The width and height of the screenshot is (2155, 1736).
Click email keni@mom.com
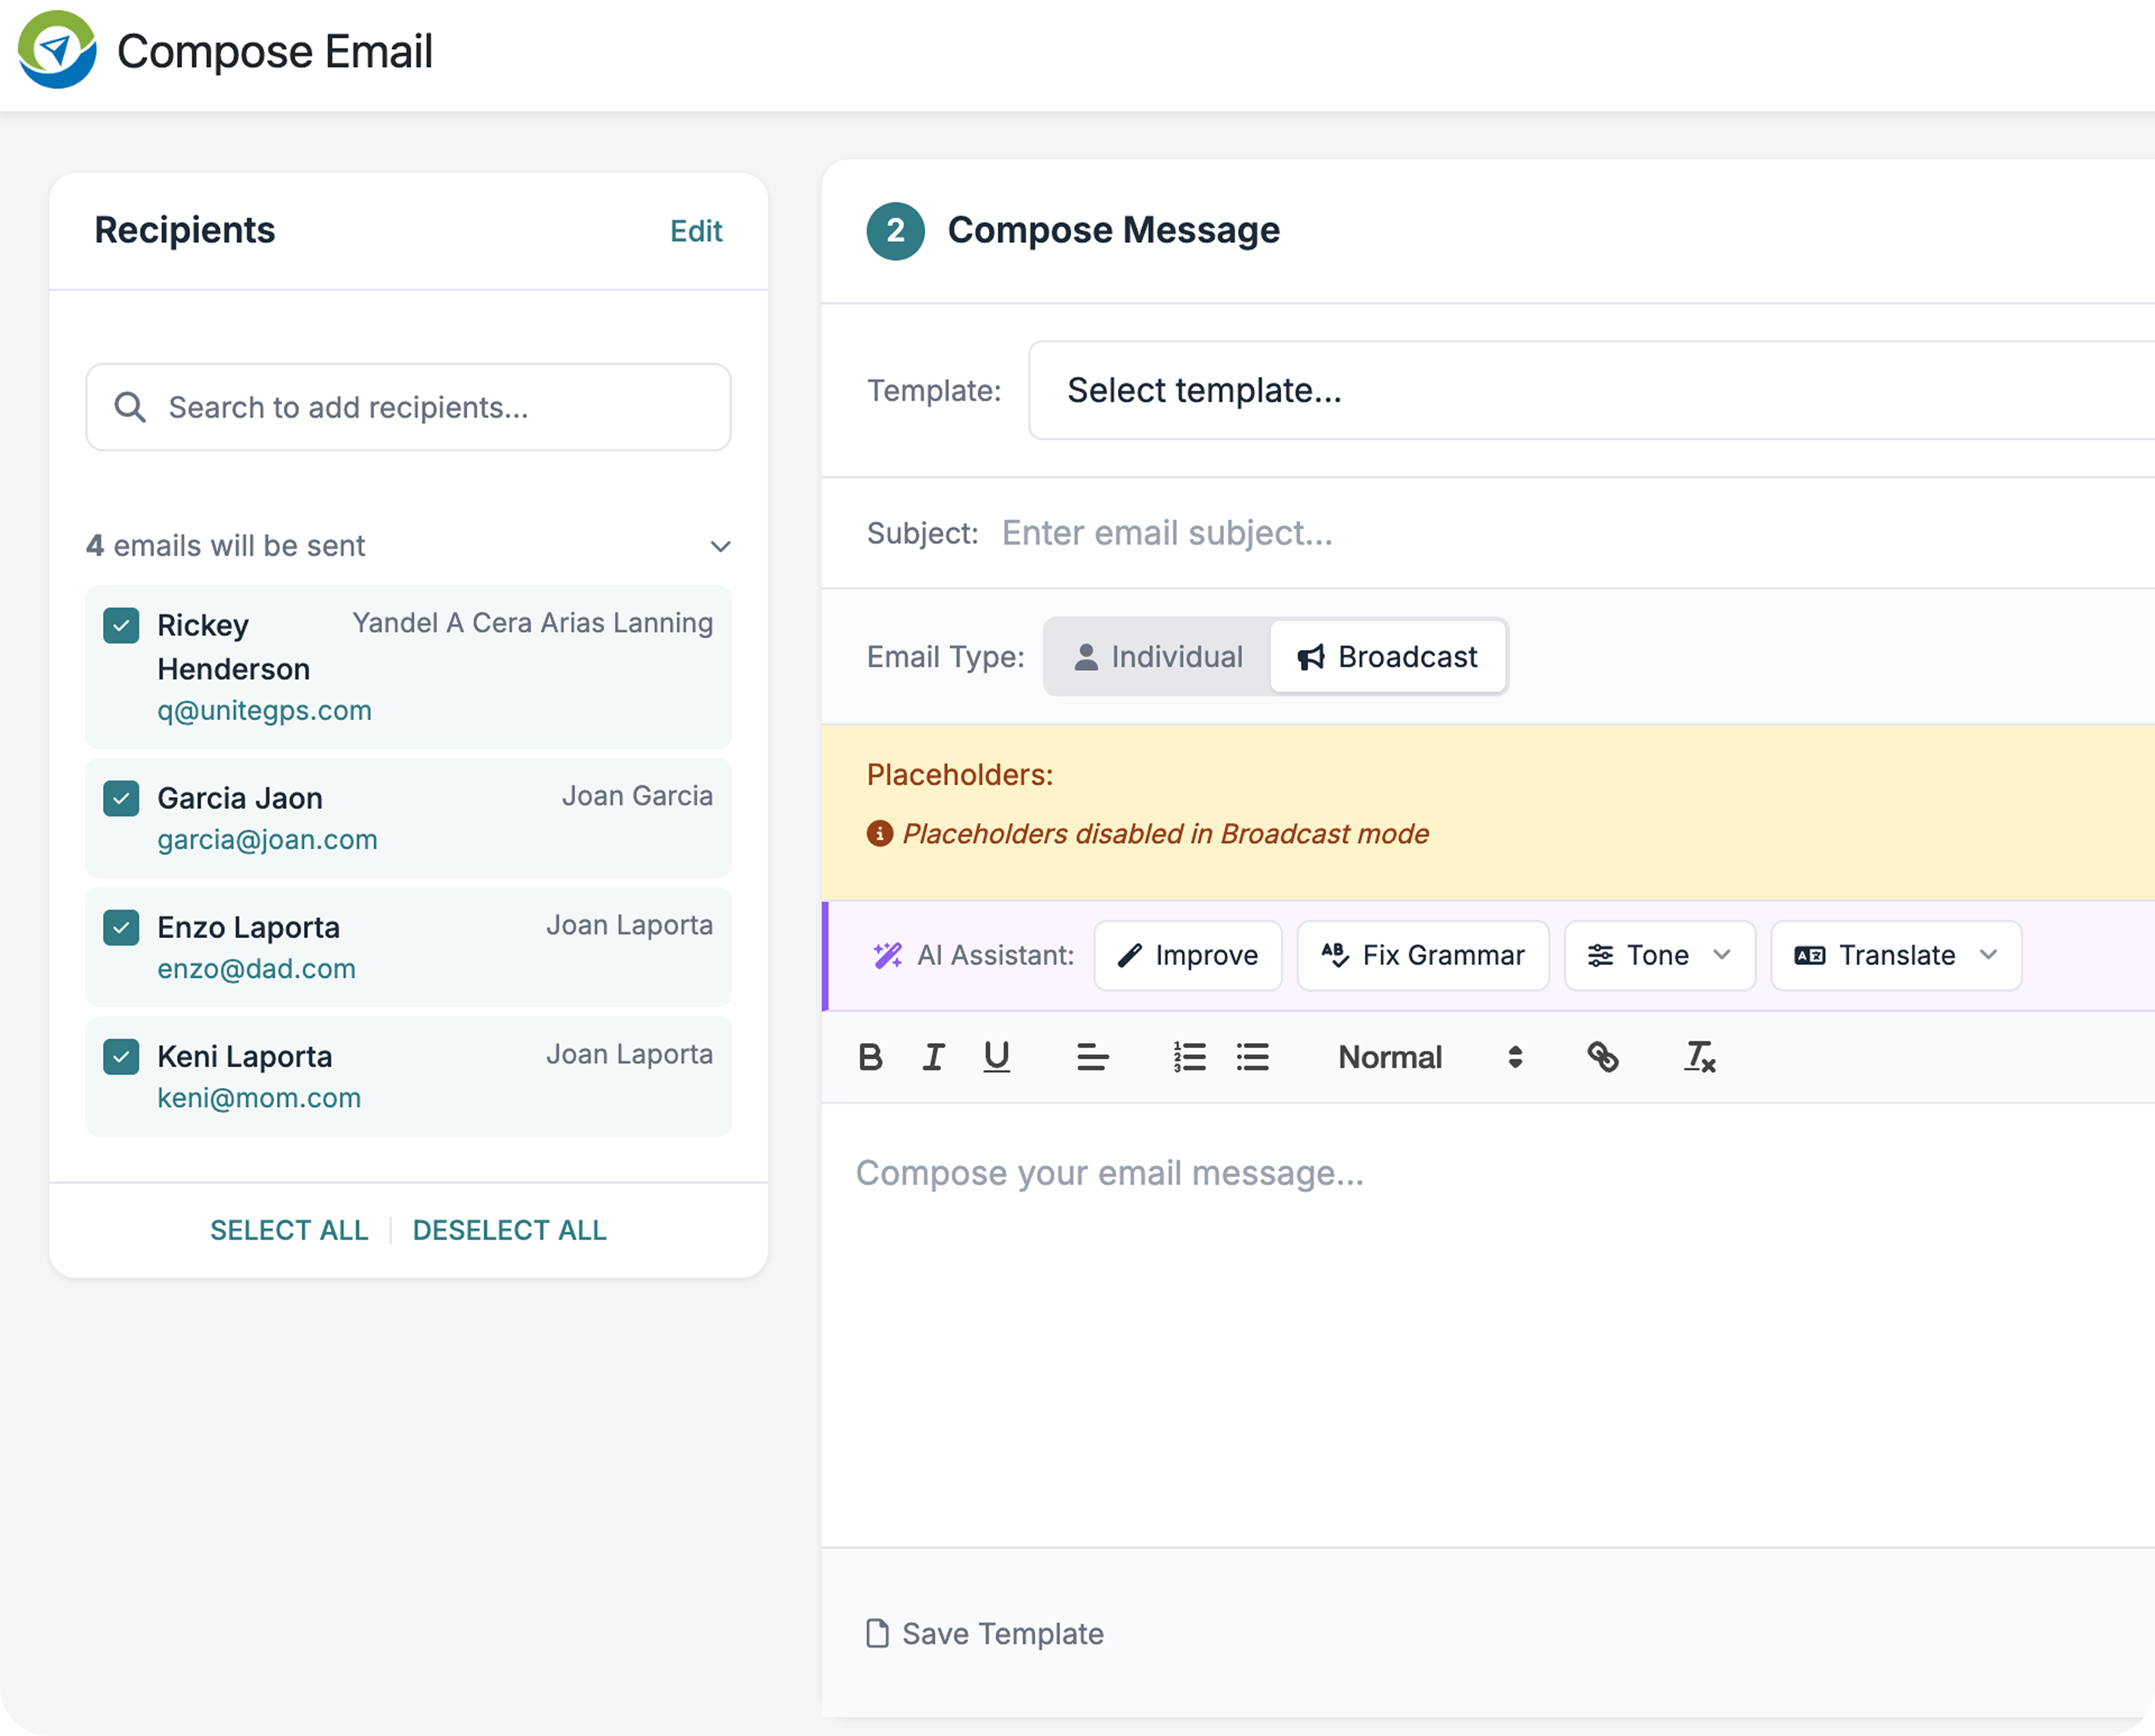[x=259, y=1098]
